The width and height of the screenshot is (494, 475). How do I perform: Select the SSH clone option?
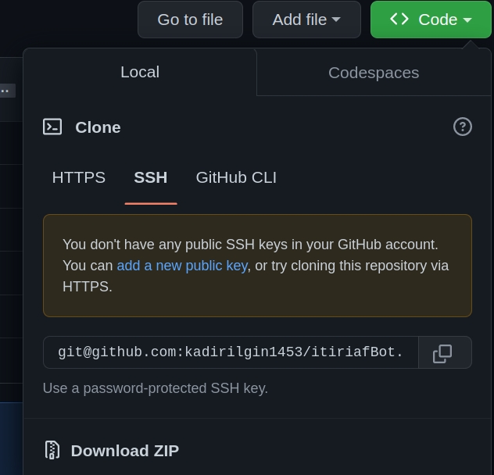tap(151, 177)
